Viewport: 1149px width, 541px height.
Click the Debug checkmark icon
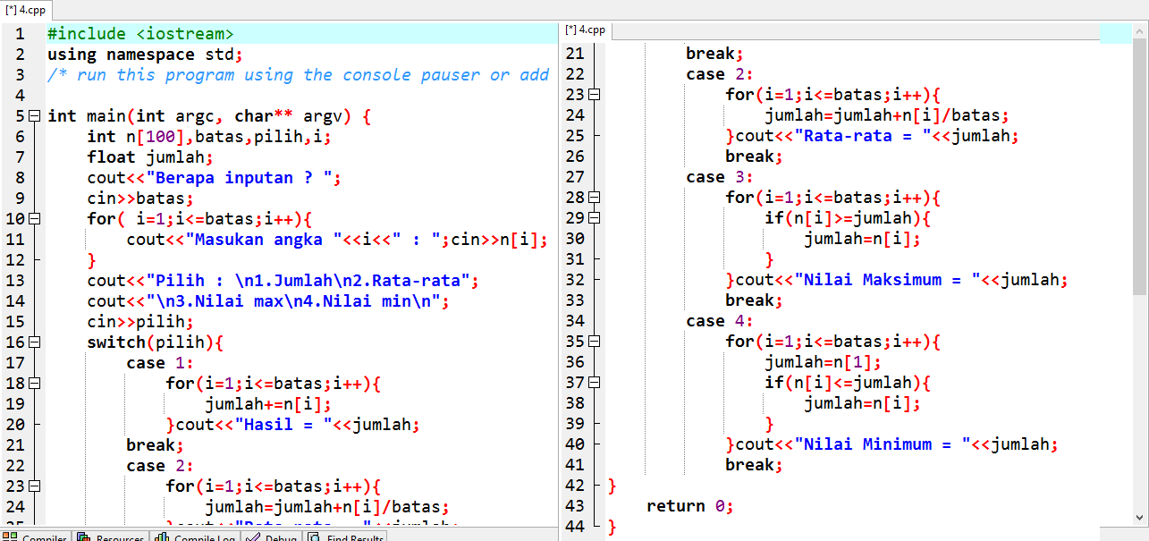coord(251,536)
